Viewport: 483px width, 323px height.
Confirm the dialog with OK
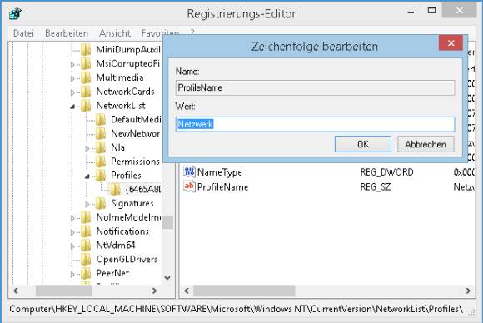pos(363,144)
